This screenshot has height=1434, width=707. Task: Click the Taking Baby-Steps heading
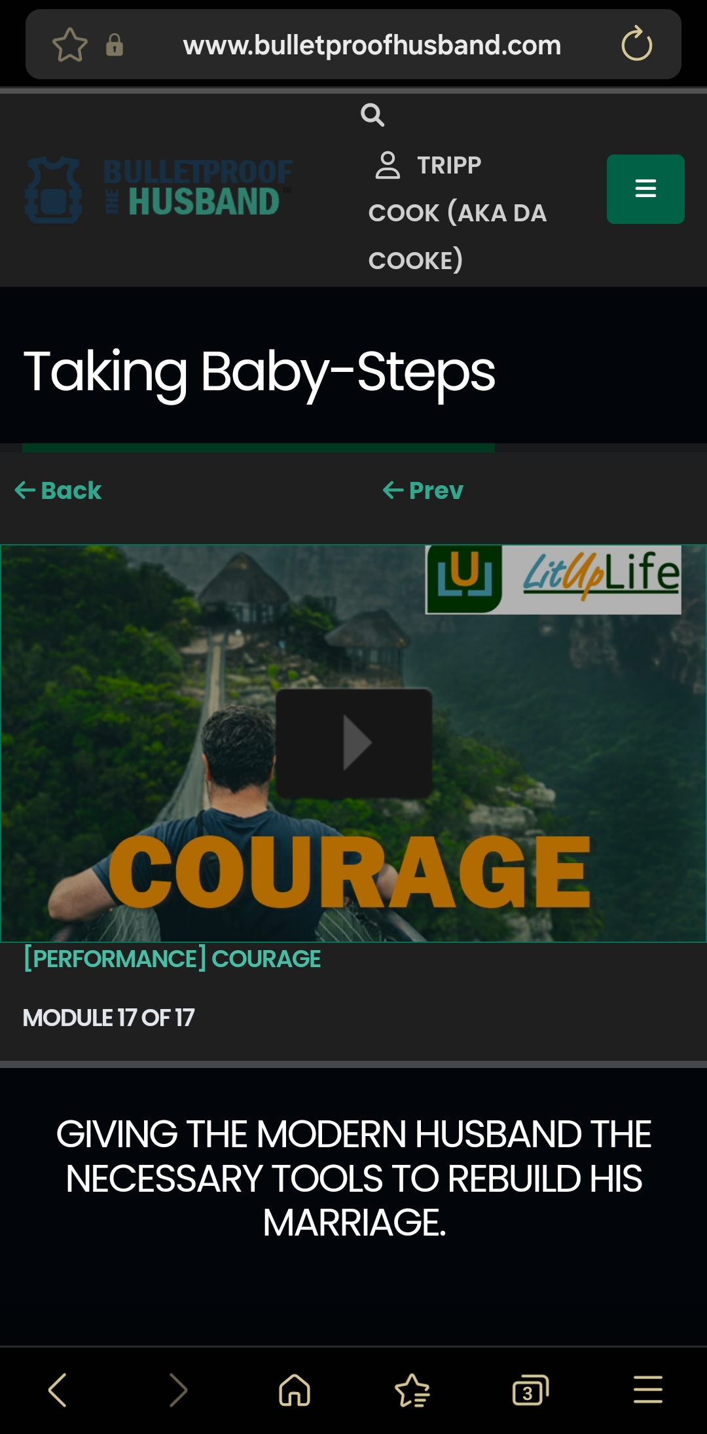click(x=259, y=371)
